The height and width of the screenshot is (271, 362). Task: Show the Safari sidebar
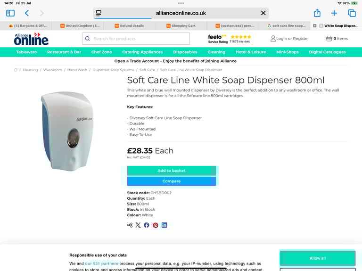10,13
